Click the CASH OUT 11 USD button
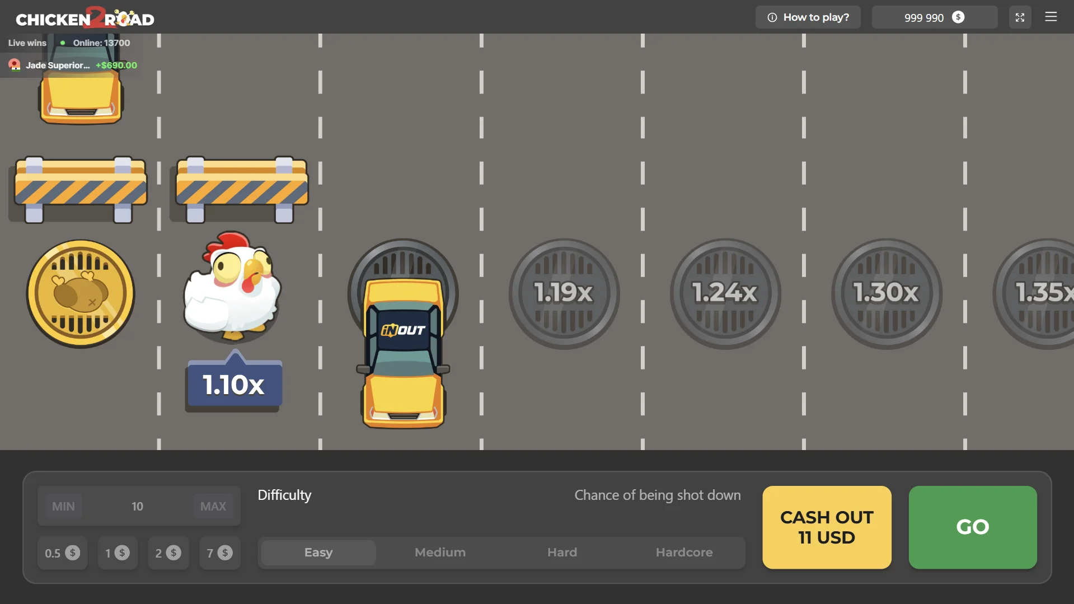The height and width of the screenshot is (604, 1074). click(827, 527)
